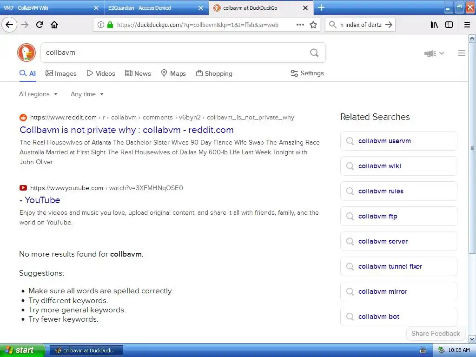Screen dimensions: 476x357
Task: Search related 'collabvm uservm'
Action: tap(398, 141)
